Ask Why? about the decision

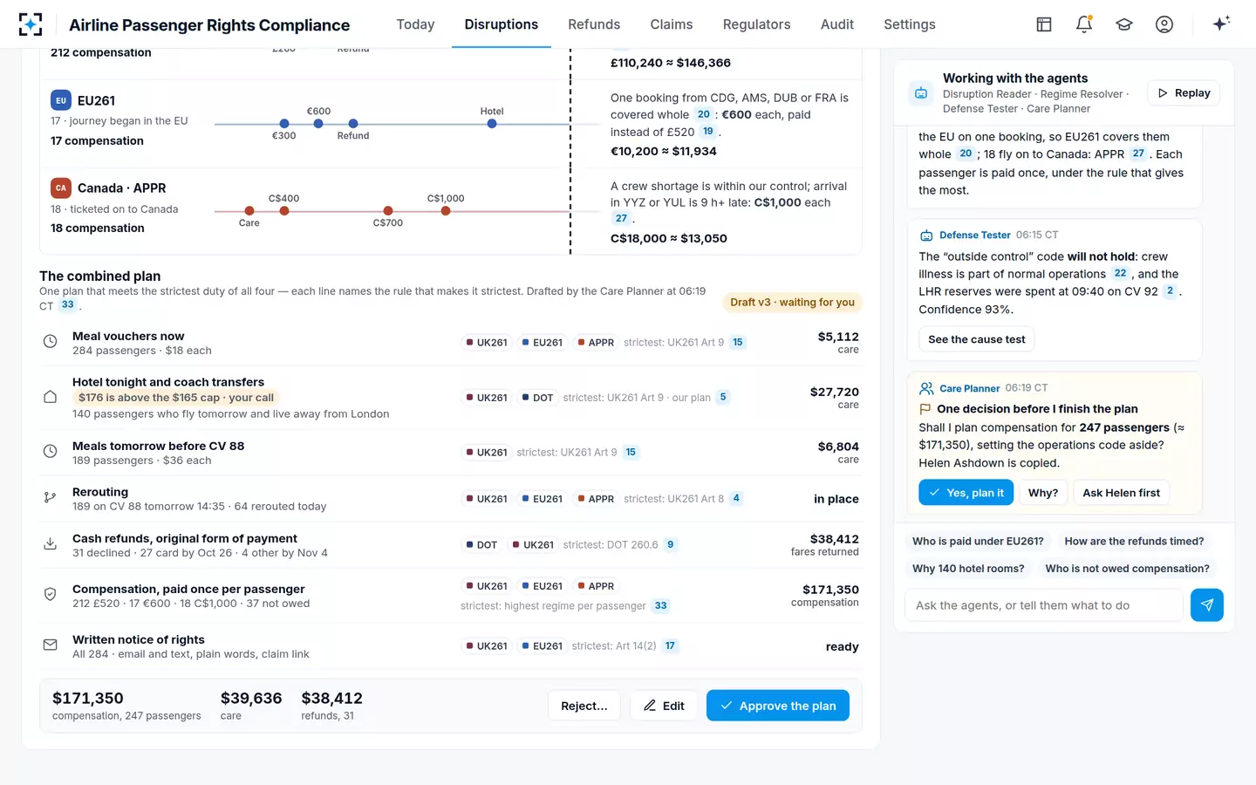click(1043, 493)
